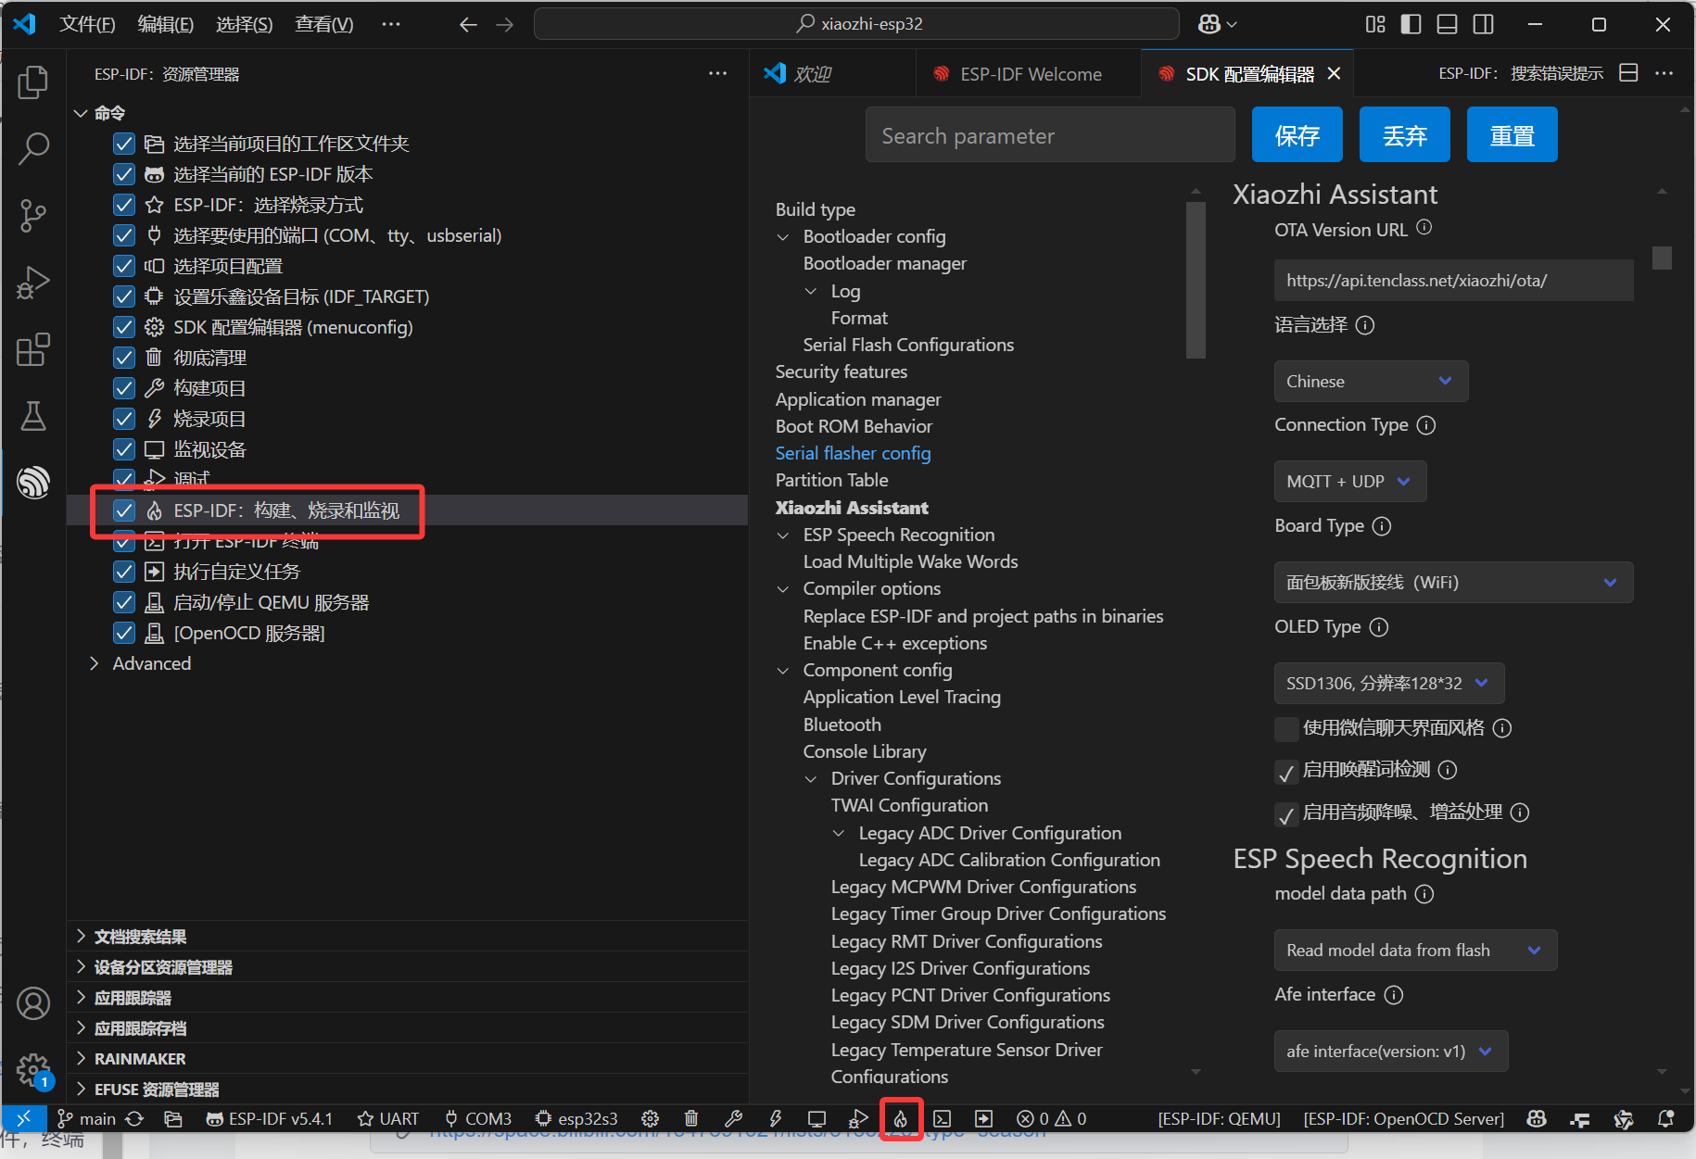Click the 保存 button
Viewport: 1696px width, 1159px height.
pyautogui.click(x=1297, y=135)
